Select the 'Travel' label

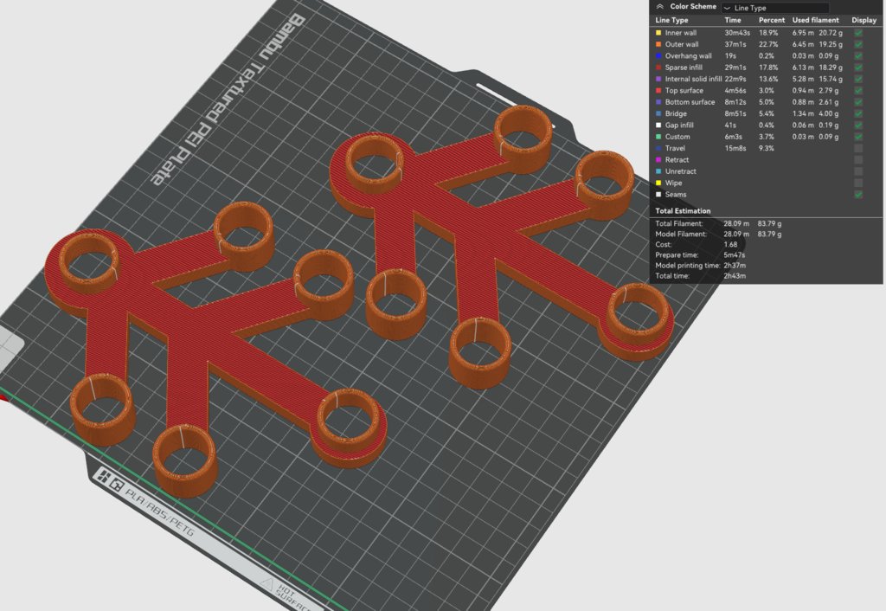[x=675, y=148]
